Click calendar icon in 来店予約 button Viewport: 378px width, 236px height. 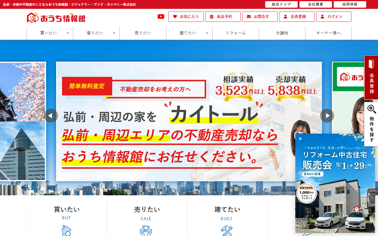point(212,17)
